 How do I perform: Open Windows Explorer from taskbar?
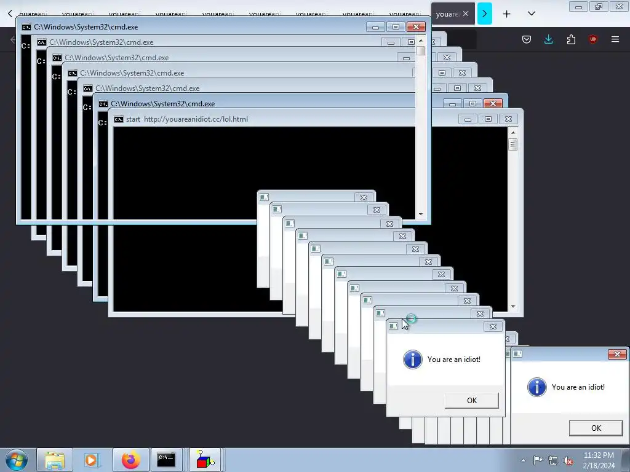point(55,460)
